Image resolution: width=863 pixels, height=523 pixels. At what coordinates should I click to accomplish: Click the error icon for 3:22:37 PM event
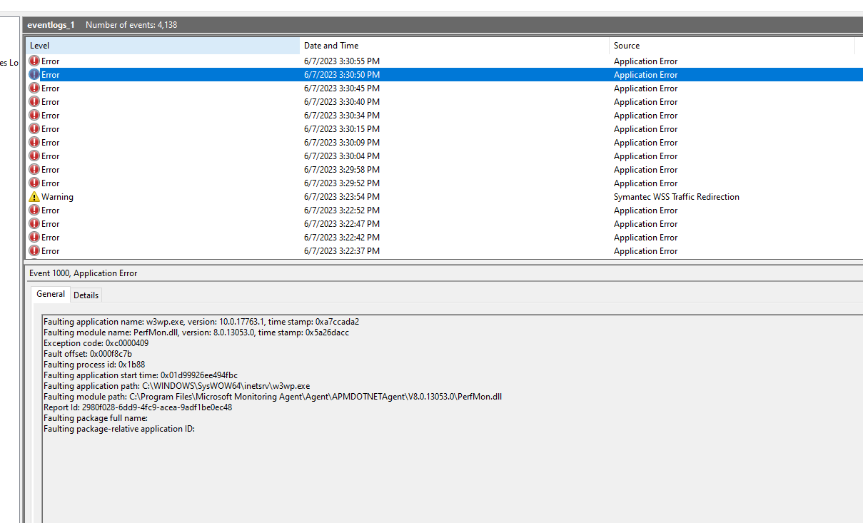[34, 251]
